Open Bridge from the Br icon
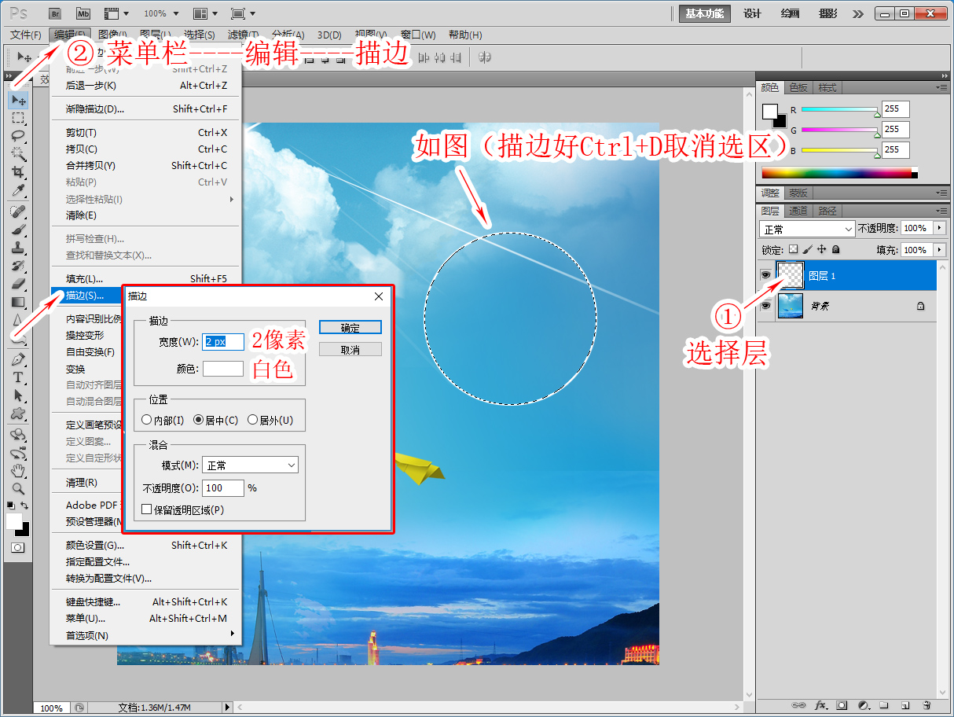 55,13
